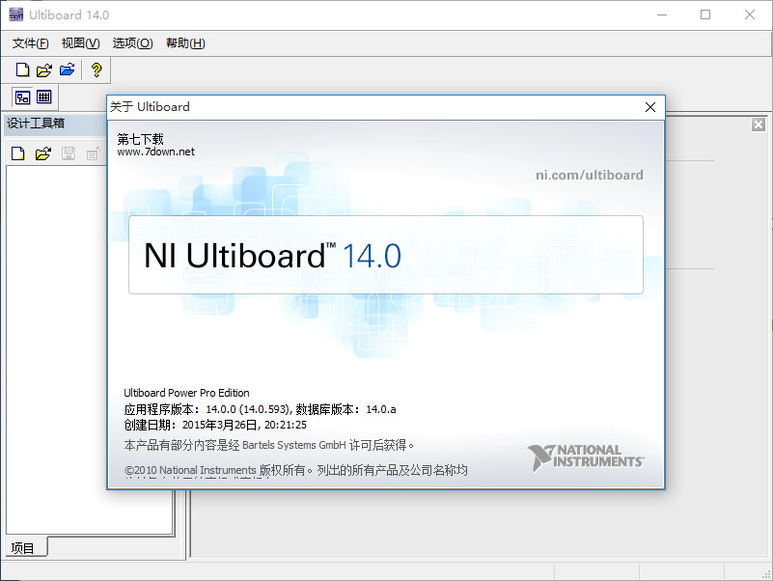Click New project icon in 设计工具箱 panel
Screen dimensions: 773x581
pyautogui.click(x=17, y=153)
